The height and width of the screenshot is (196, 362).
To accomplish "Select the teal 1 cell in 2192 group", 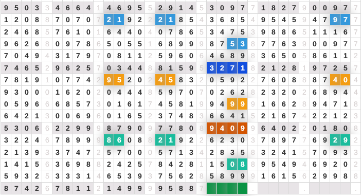I will 171,140.
